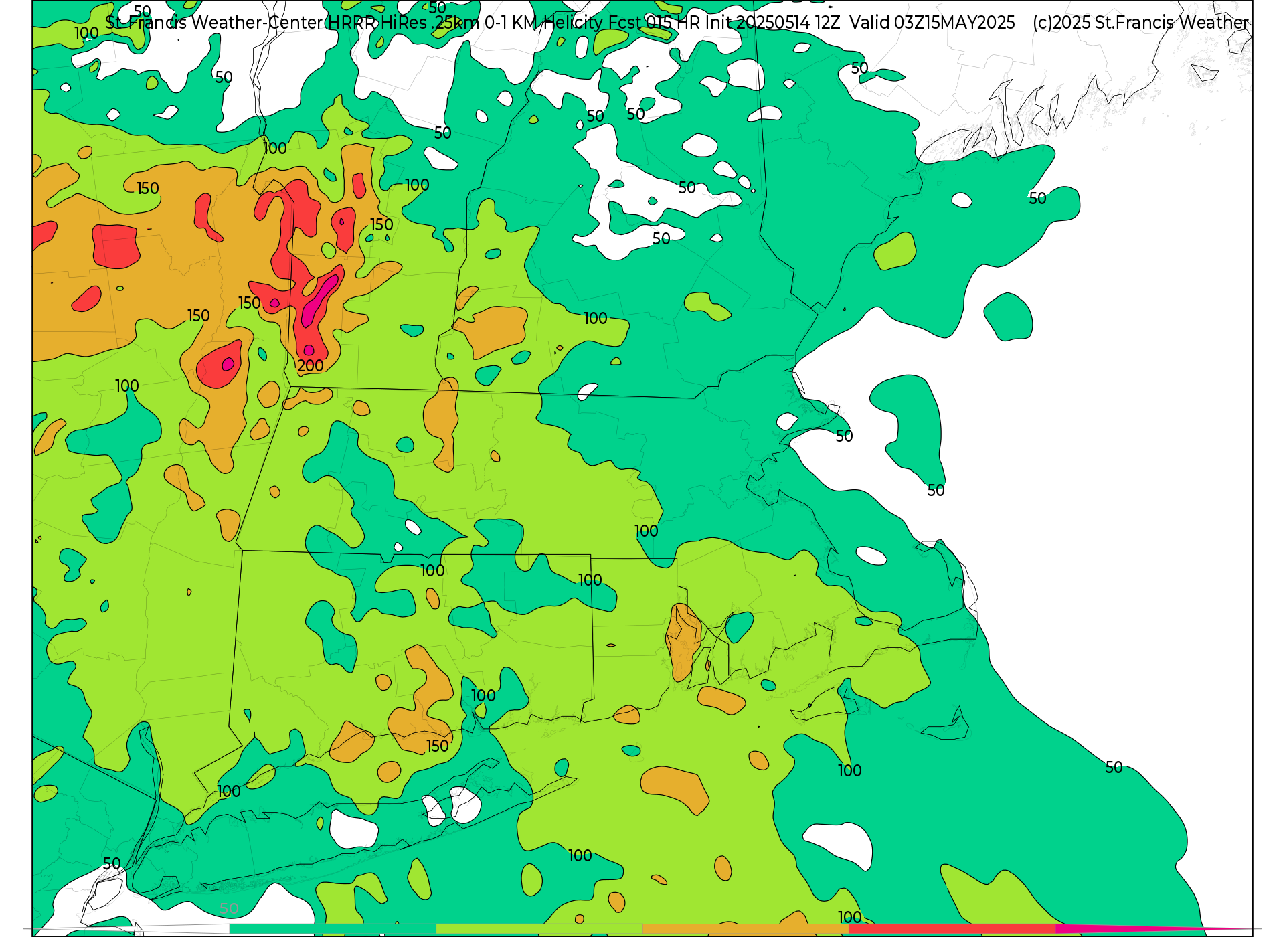Click the 'HRRR HiRes .25km' title text
This screenshot has width=1285, height=937.
click(x=404, y=23)
